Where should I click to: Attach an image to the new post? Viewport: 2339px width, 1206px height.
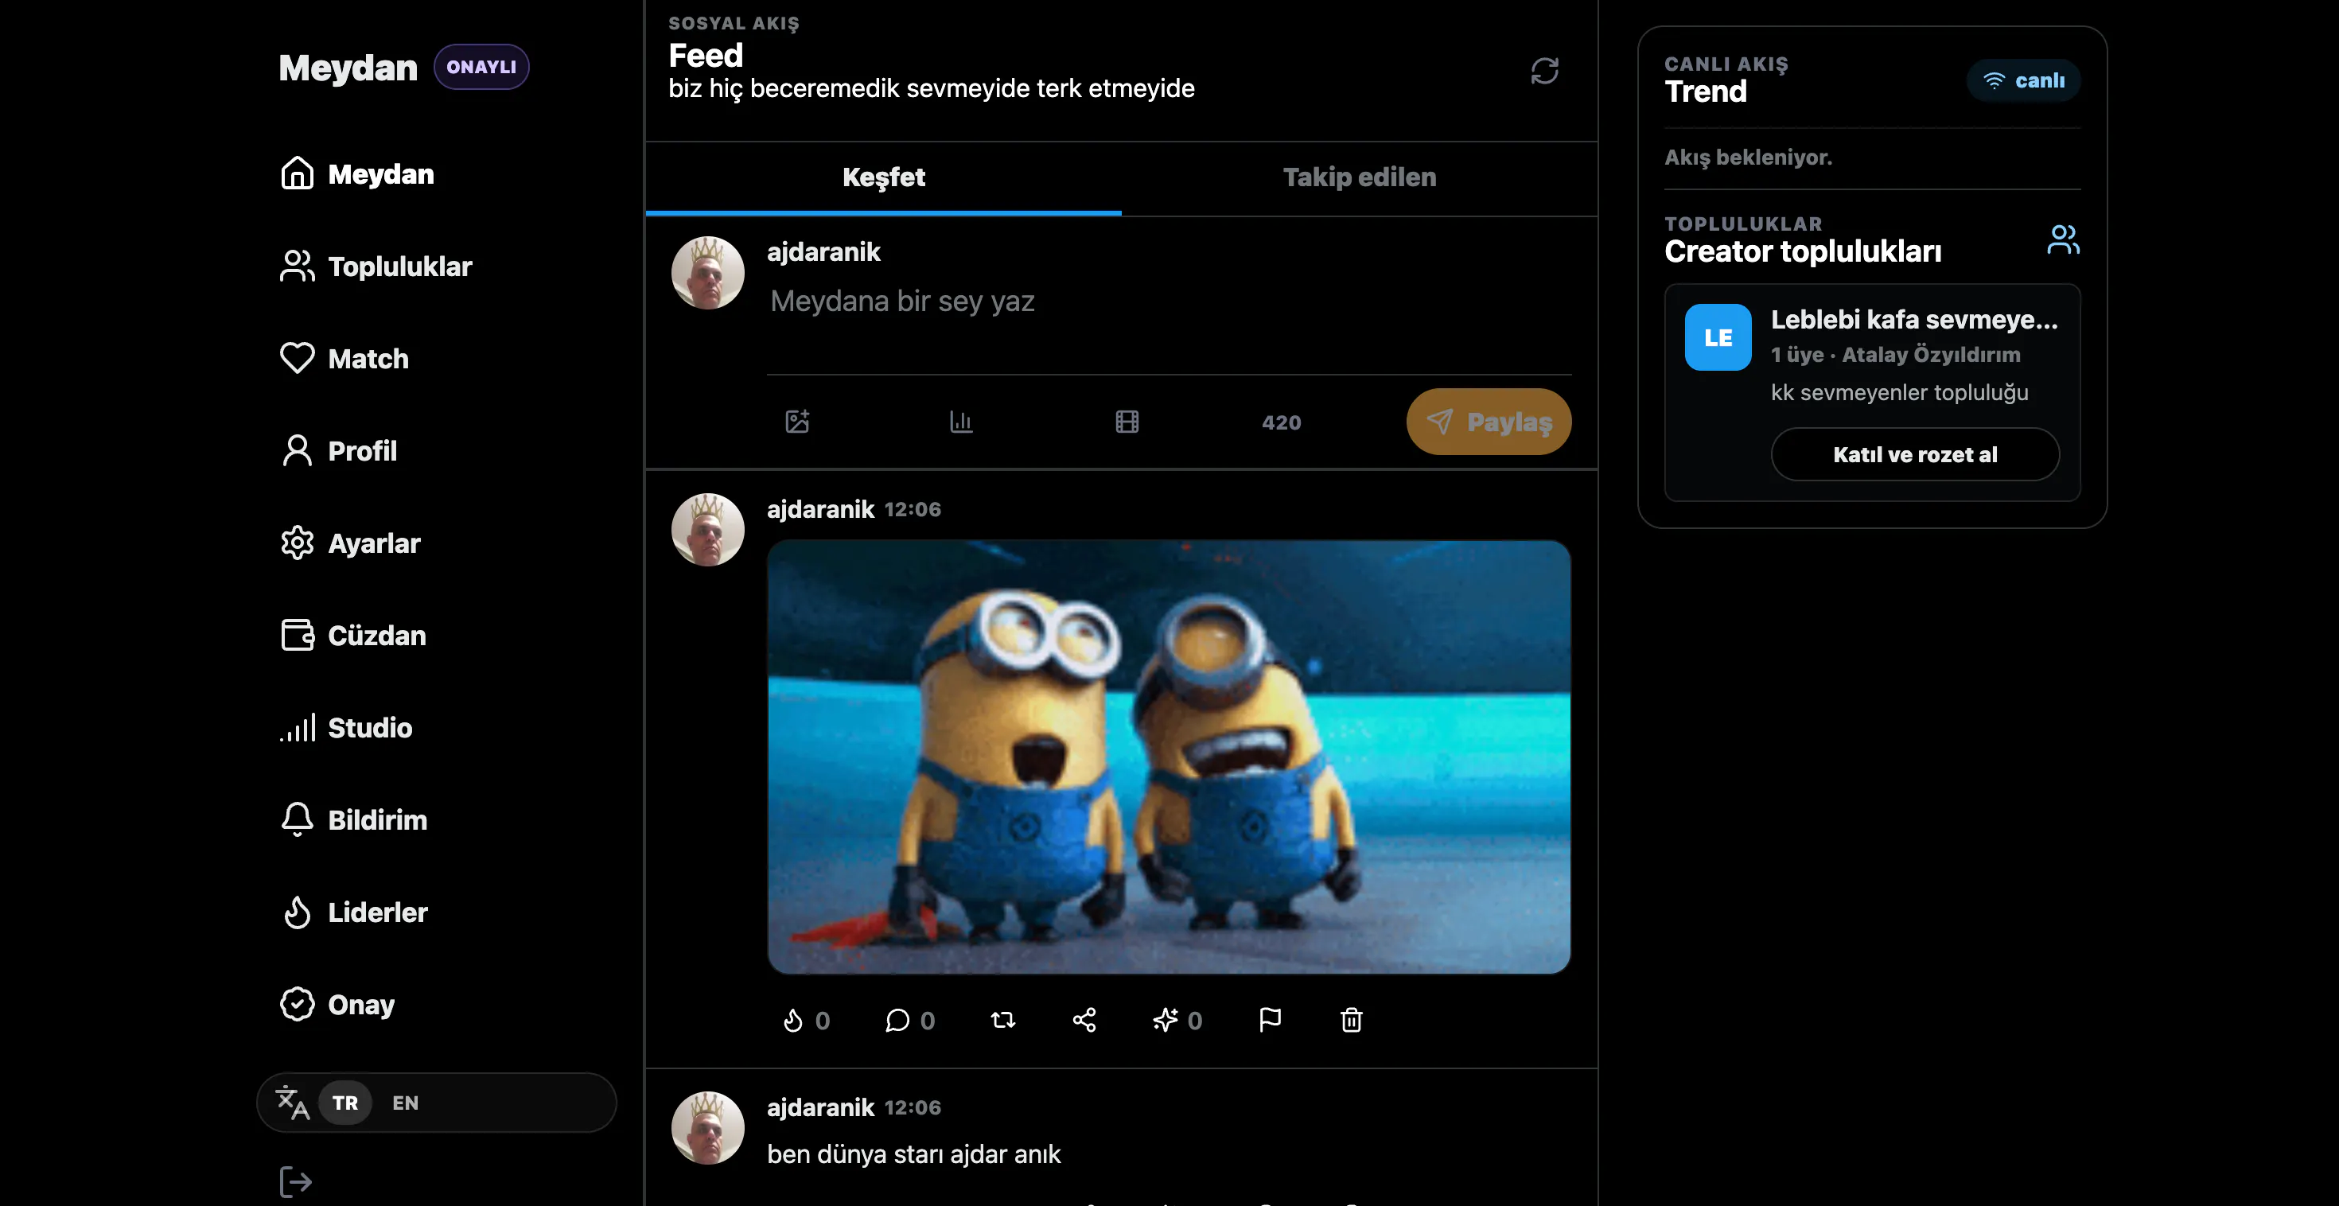797,422
